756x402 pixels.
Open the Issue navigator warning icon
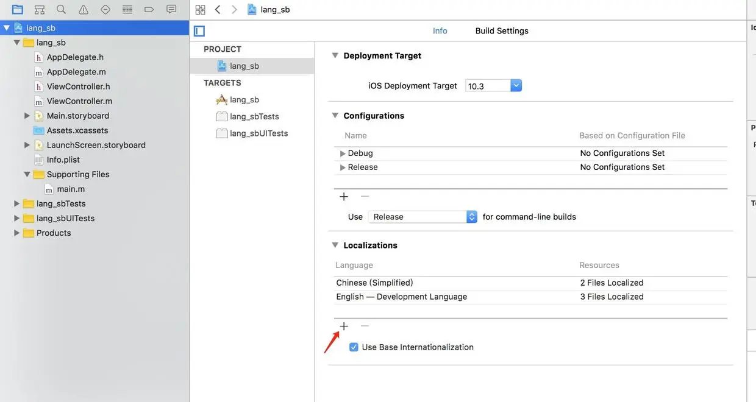[x=84, y=9]
